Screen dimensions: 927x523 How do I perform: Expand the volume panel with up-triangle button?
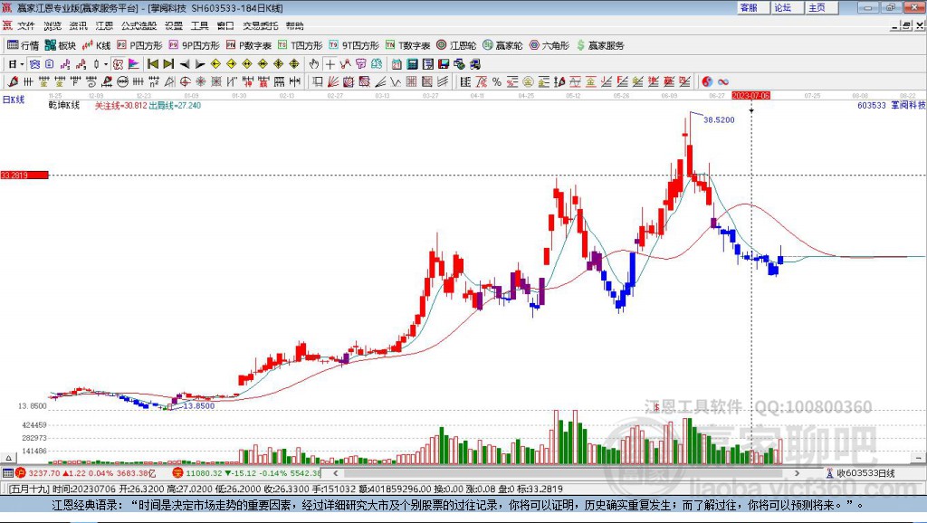point(8,458)
